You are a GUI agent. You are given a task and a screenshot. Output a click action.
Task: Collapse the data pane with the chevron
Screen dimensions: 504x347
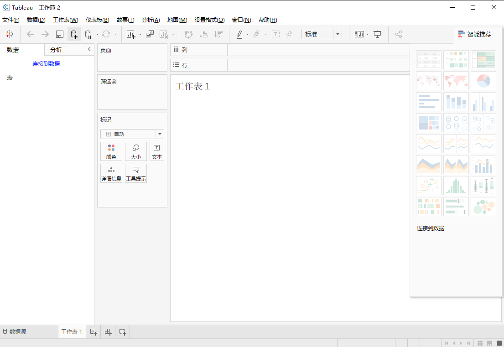click(x=89, y=49)
